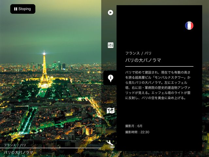The image size is (209, 157).
Task: Open the airplane travel tab icon
Action: click(110, 143)
